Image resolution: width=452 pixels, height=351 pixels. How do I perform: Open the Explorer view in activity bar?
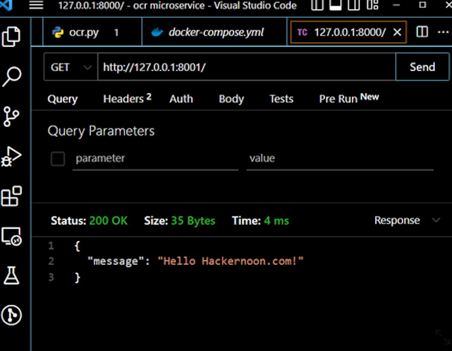[x=12, y=37]
